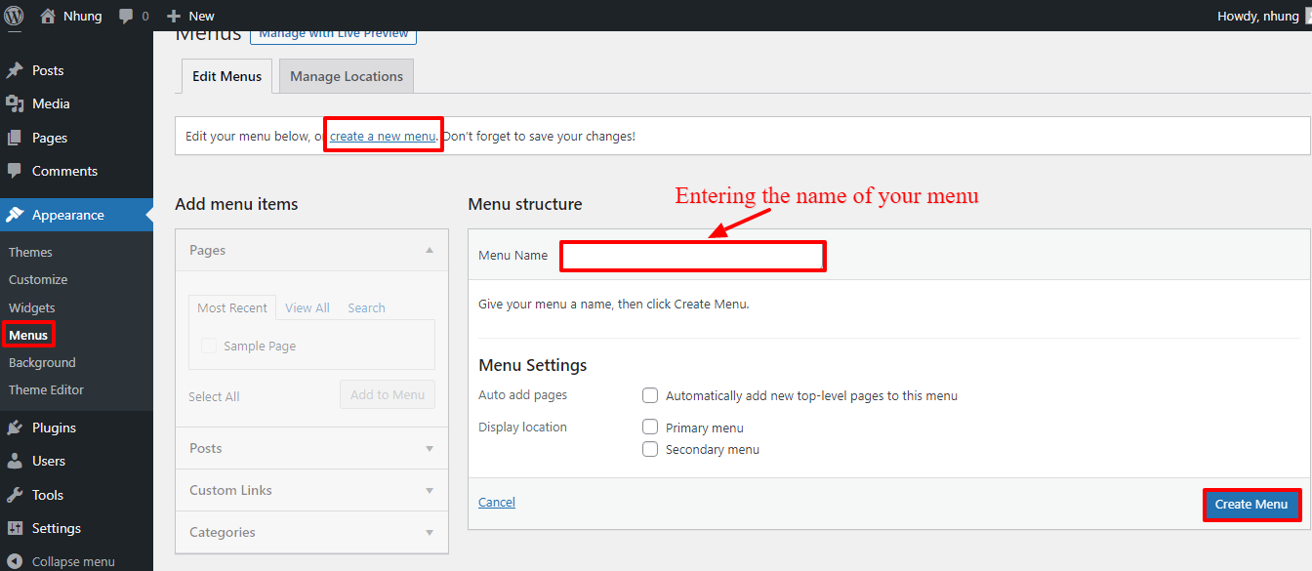The height and width of the screenshot is (571, 1312).
Task: Check the Primary menu display location
Action: click(650, 427)
